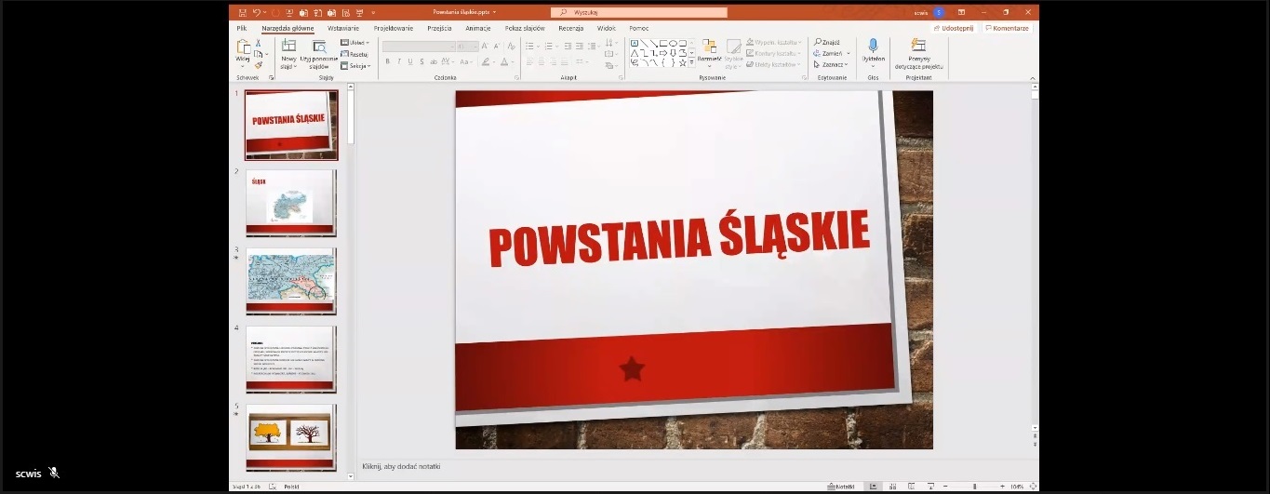Click Użyj ponownie slajdów icon
The width and height of the screenshot is (1270, 494).
319,47
